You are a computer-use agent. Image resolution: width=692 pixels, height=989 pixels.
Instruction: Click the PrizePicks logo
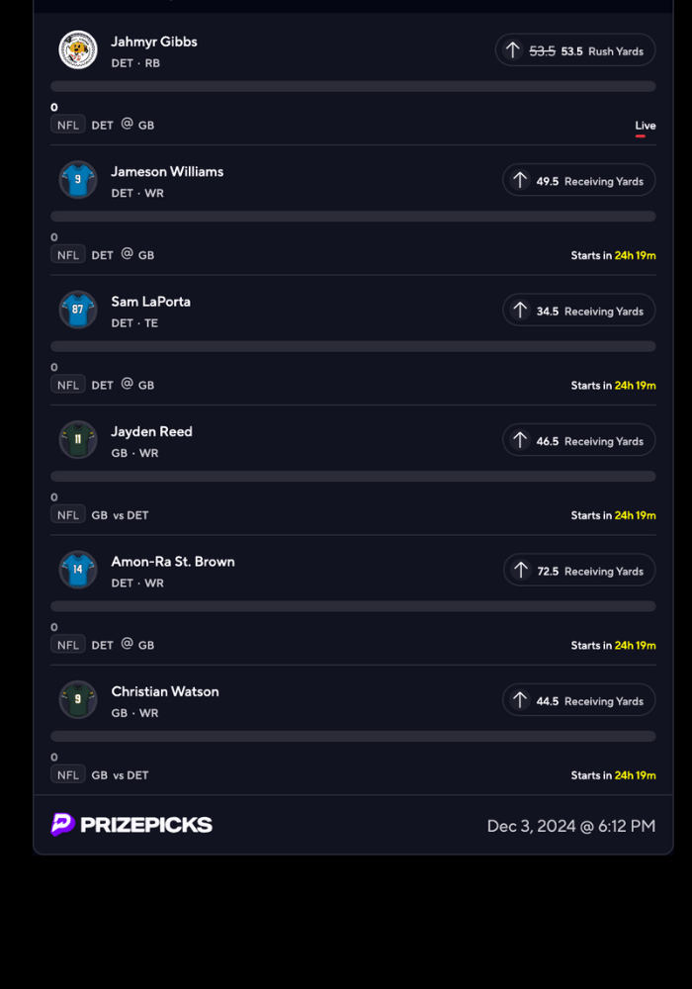(131, 825)
